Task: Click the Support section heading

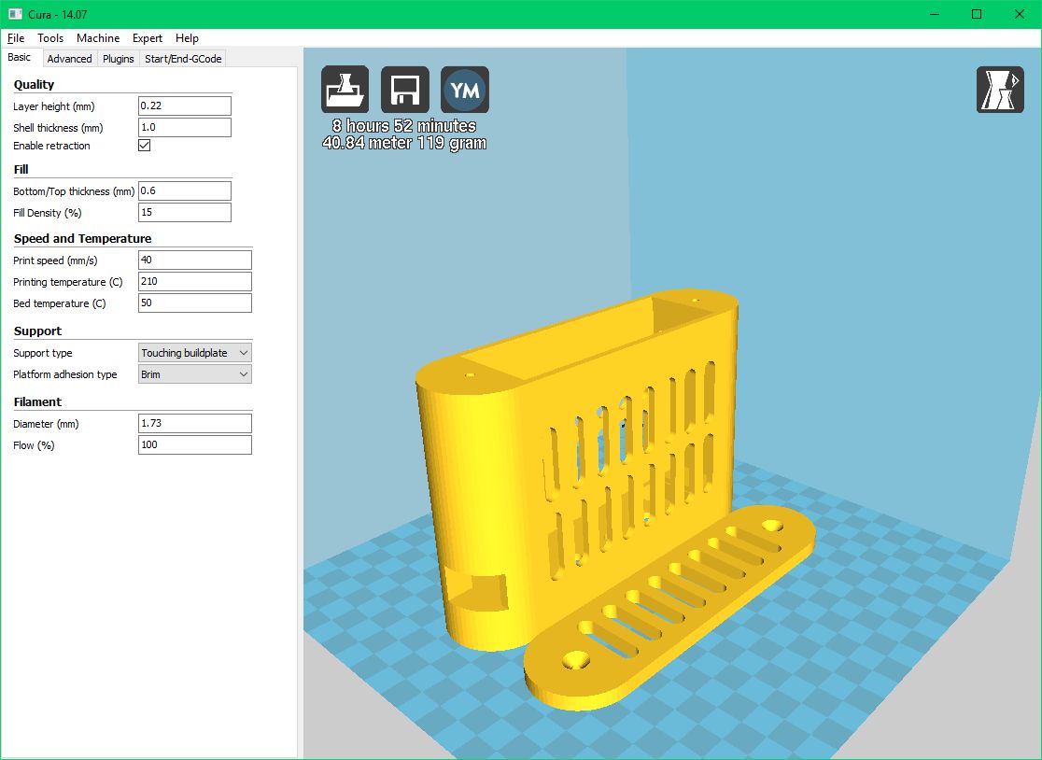Action: (x=37, y=331)
